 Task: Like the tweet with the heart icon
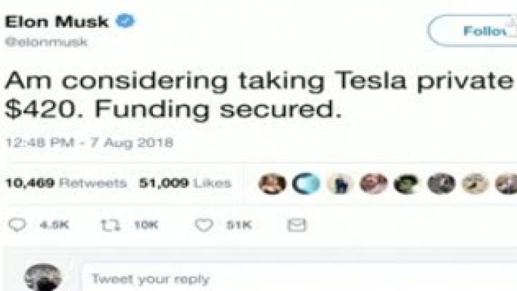[205, 226]
